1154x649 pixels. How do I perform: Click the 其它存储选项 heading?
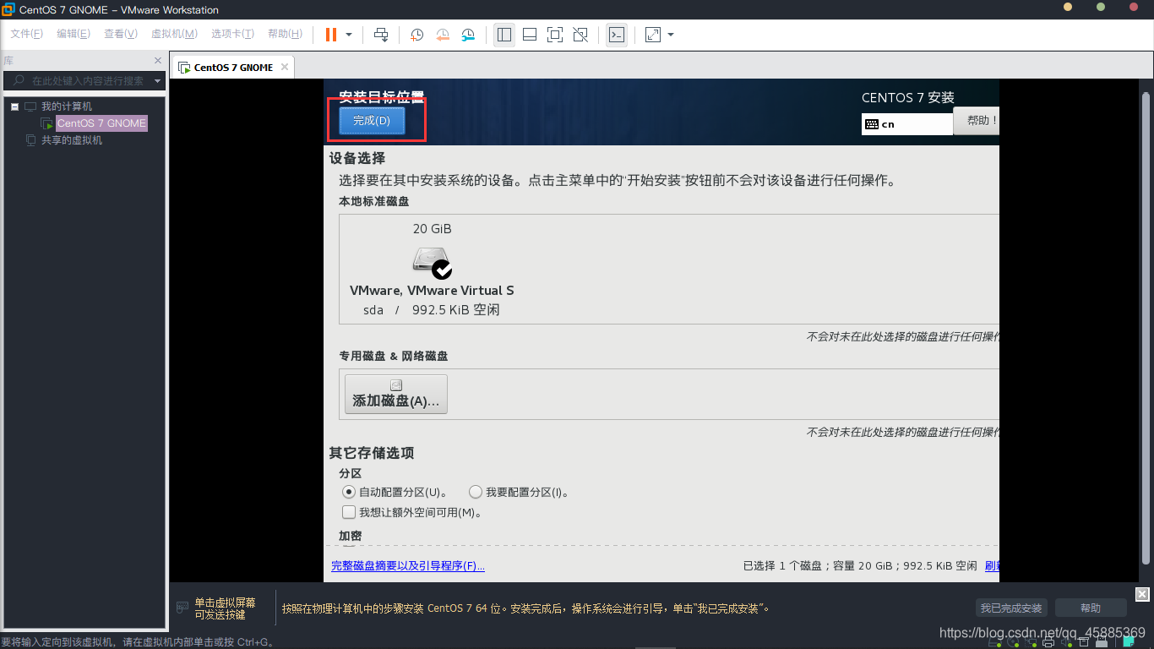pos(372,453)
